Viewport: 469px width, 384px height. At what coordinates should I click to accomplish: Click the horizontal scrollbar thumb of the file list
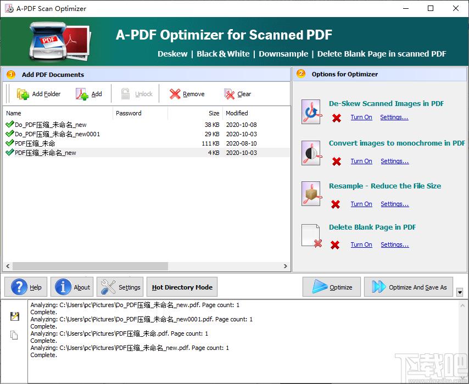tap(90, 266)
